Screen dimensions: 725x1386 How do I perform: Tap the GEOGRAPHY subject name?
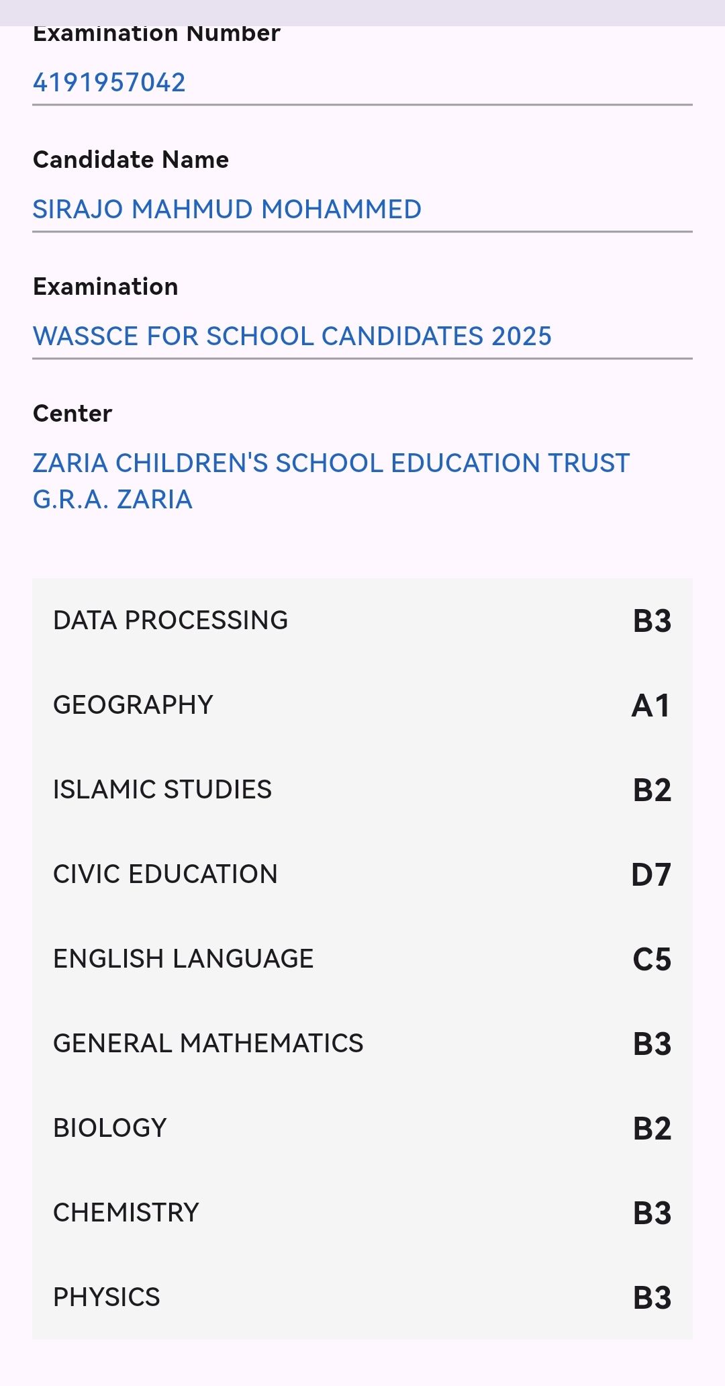click(x=133, y=705)
